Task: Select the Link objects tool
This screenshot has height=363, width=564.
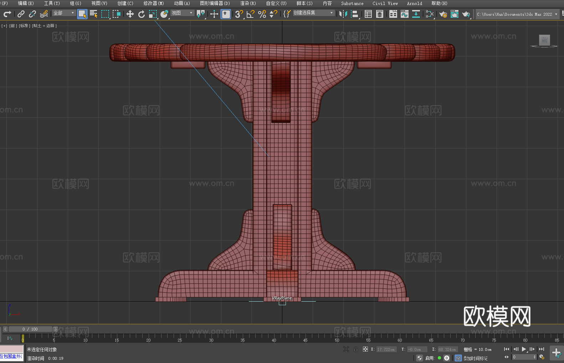Action: (21, 14)
